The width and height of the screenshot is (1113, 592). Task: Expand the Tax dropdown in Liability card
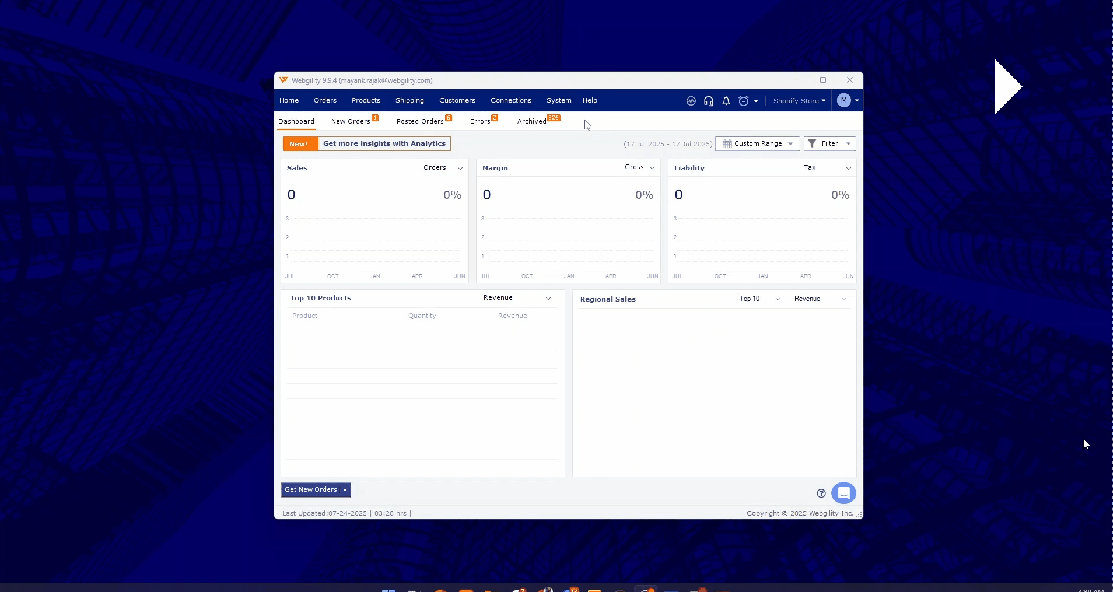tap(828, 168)
